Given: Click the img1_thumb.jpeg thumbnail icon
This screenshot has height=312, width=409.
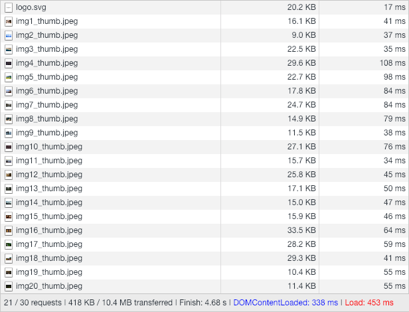Looking at the screenshot, I should click(9, 21).
